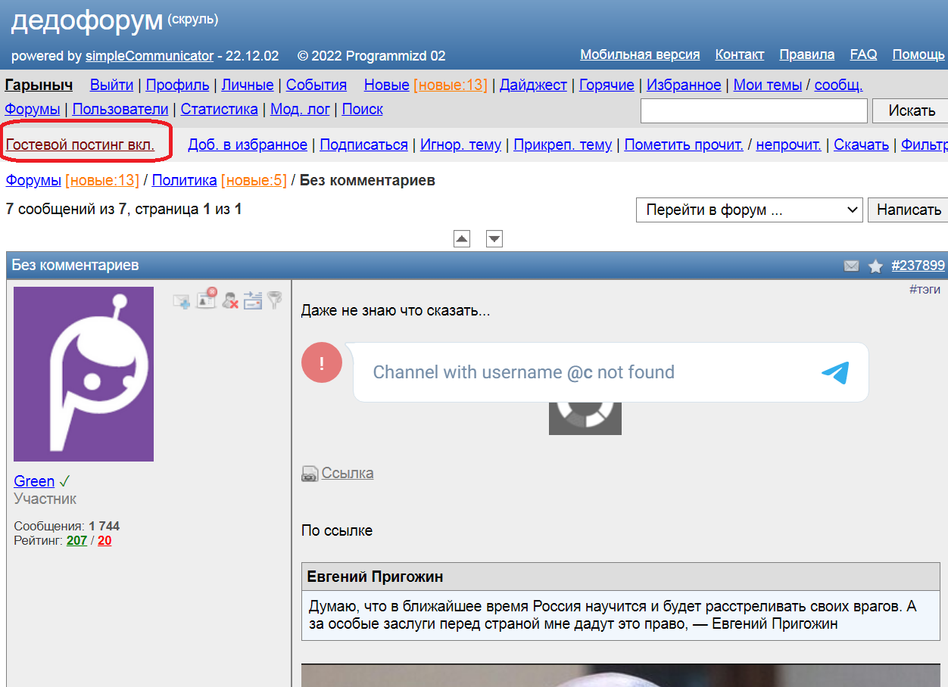The height and width of the screenshot is (687, 948).
Task: Open the 'Форумы' menu item
Action: click(x=33, y=109)
